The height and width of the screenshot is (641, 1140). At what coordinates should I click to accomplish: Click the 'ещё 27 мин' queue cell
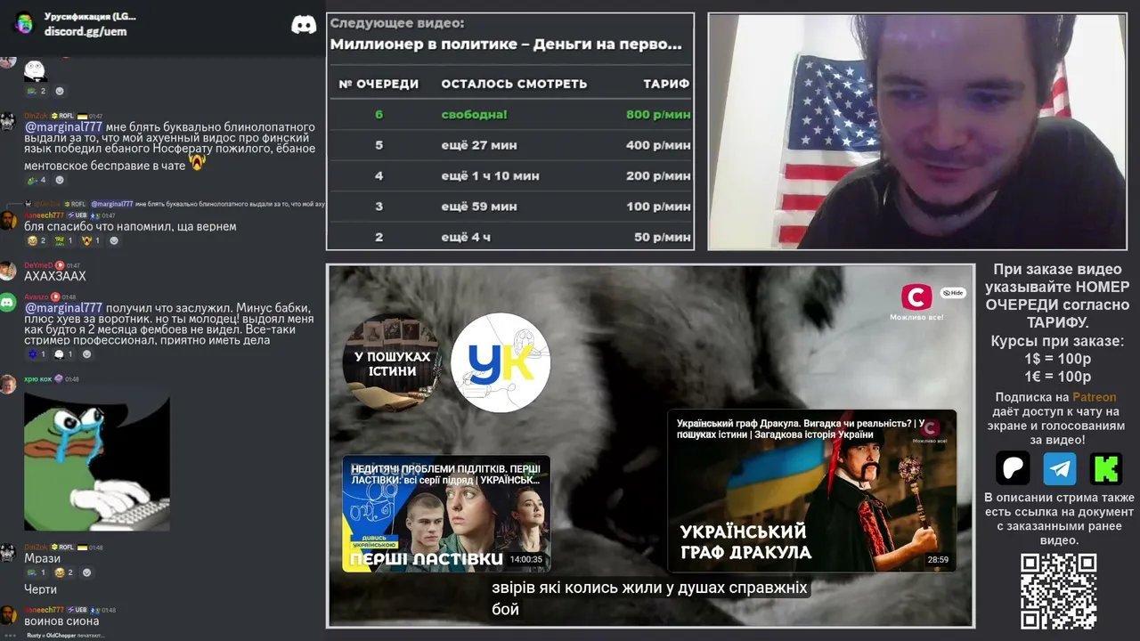click(x=479, y=145)
